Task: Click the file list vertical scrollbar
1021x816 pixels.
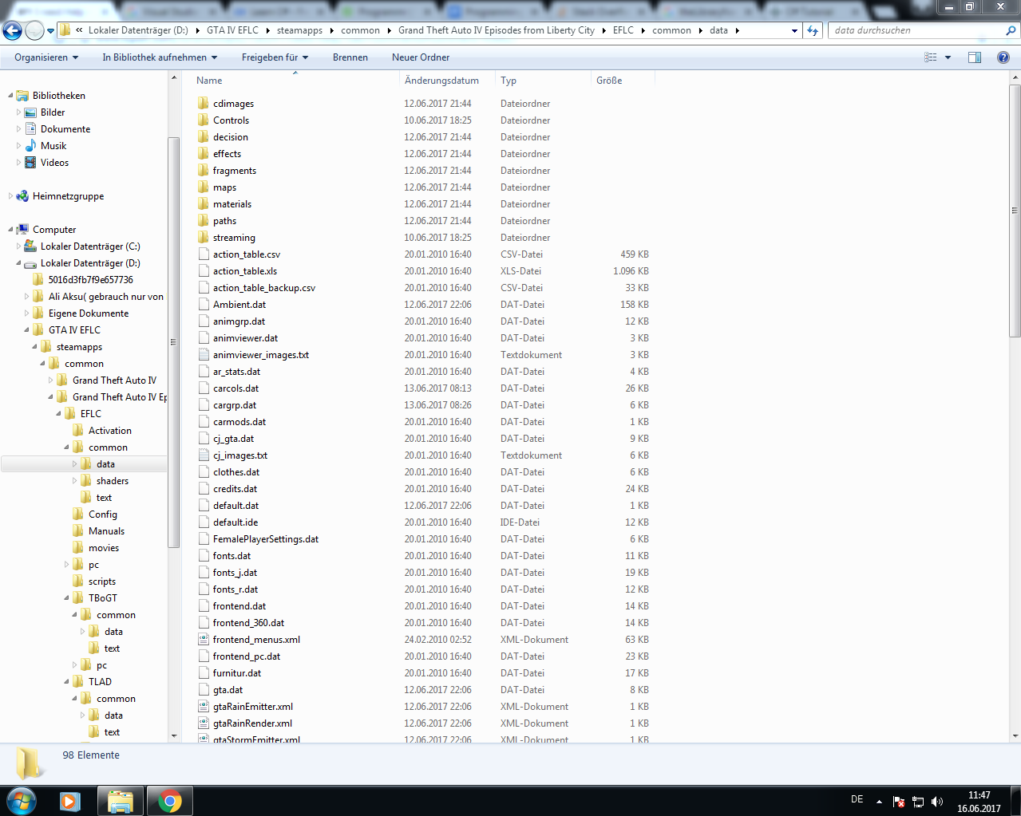Action: click(1015, 210)
